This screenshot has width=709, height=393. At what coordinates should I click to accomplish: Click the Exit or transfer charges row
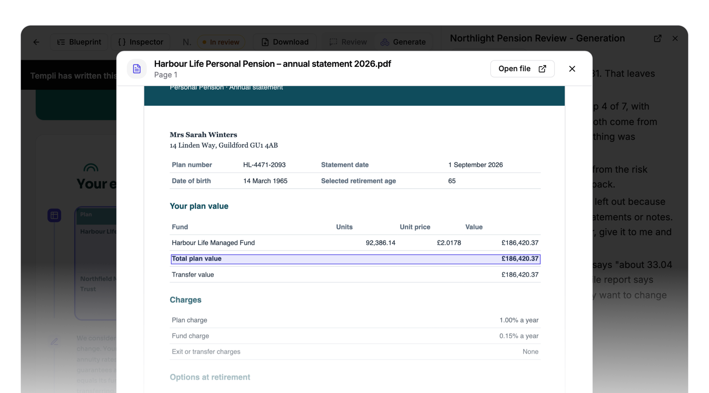point(355,352)
